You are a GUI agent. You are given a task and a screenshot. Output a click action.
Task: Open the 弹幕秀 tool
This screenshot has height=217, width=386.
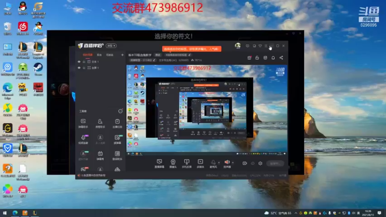(100, 155)
